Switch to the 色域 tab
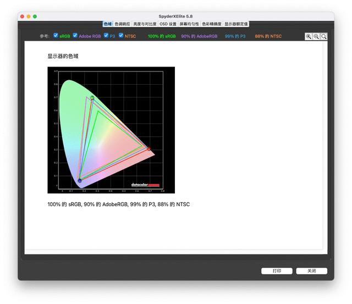The image size is (352, 304). (x=108, y=24)
